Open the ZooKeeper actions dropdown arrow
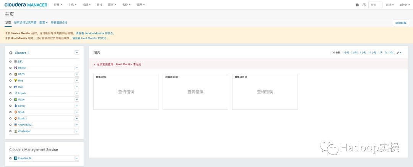This screenshot has width=413, height=167. pos(76,131)
